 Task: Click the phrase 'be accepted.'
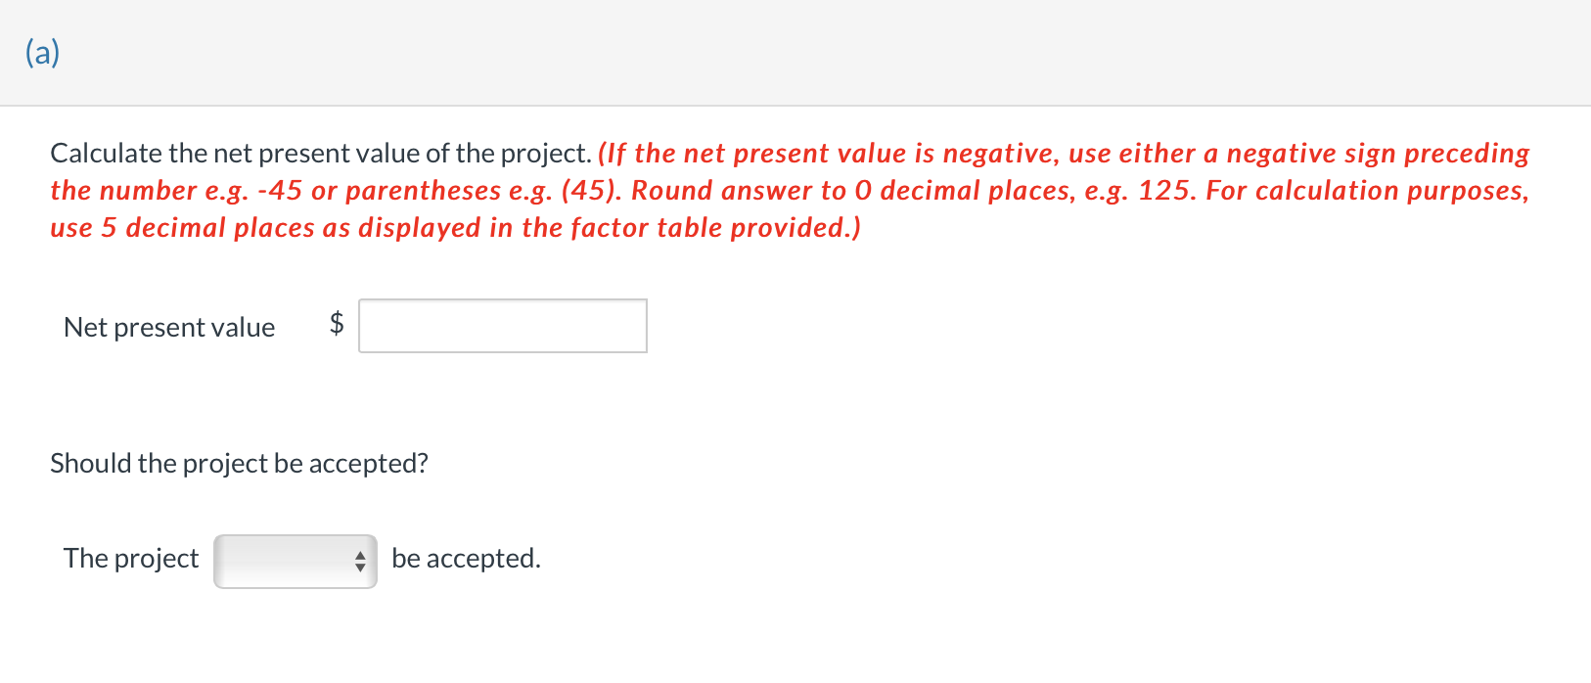[x=466, y=558]
